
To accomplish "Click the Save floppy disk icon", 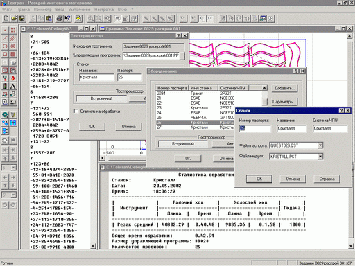I will coord(21,18).
